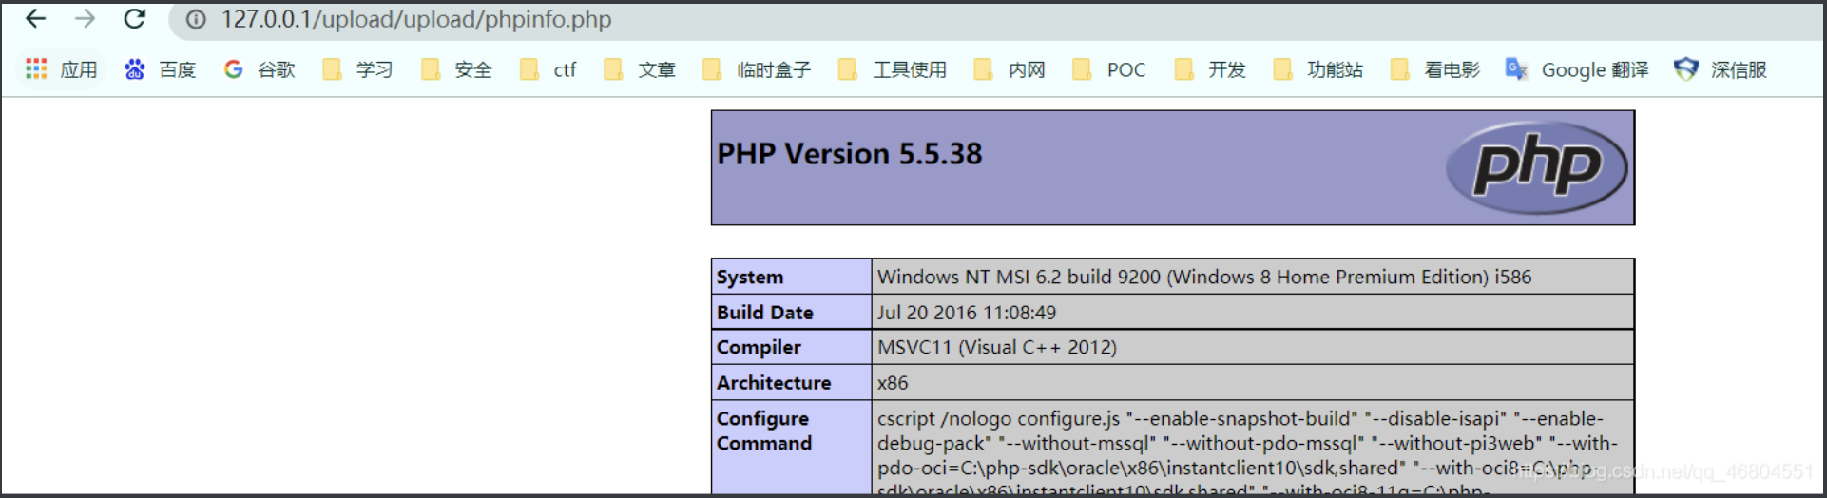1827x498 pixels.
Task: Click the Windows NT MSI 6.2 system value
Action: (x=1204, y=277)
